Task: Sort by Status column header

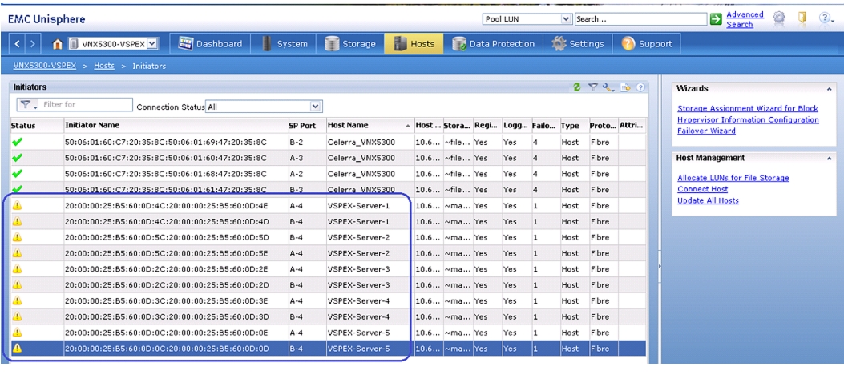Action: 37,125
